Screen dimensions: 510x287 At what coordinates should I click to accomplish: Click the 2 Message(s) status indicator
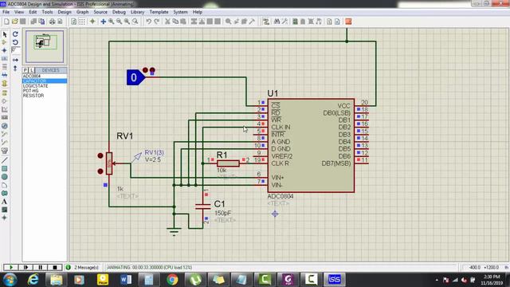pos(83,268)
